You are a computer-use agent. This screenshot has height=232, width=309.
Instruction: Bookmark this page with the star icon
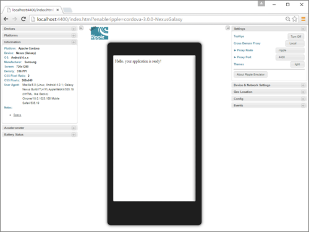tap(295, 19)
